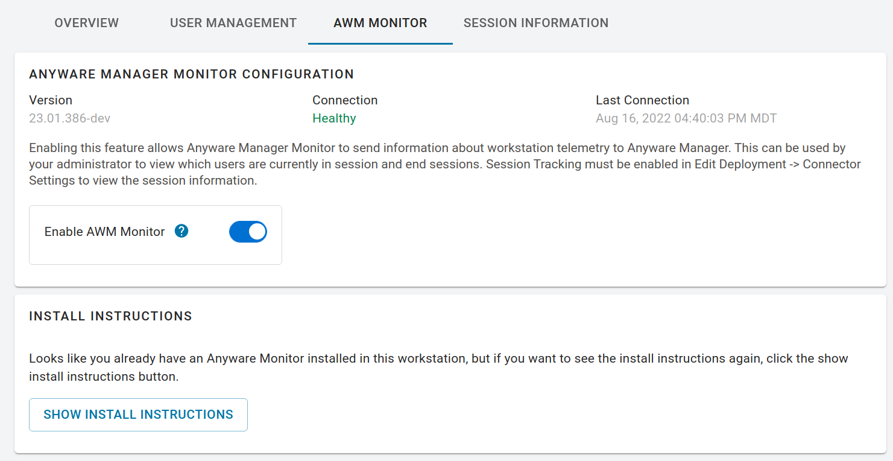Image resolution: width=893 pixels, height=461 pixels.
Task: Click the Last Connection label
Action: pos(643,100)
